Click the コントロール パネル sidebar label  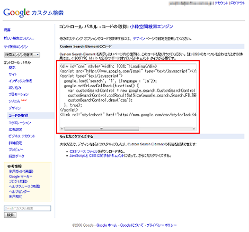[x=17, y=62]
